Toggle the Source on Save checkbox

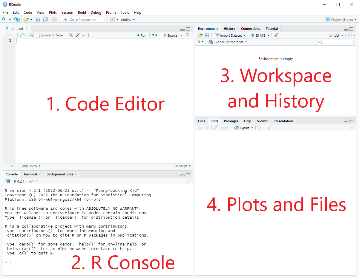pos(38,35)
